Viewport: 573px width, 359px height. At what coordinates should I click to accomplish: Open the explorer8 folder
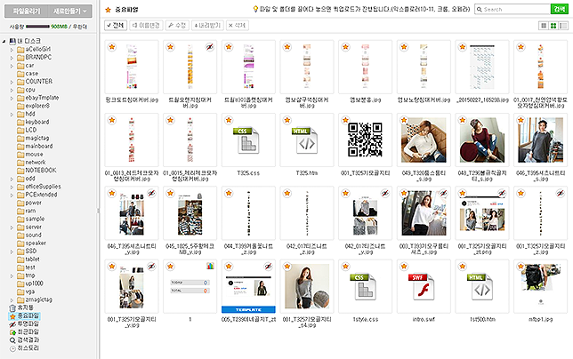[x=33, y=106]
